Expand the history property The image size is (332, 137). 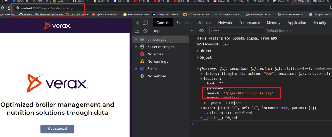pos(202,74)
